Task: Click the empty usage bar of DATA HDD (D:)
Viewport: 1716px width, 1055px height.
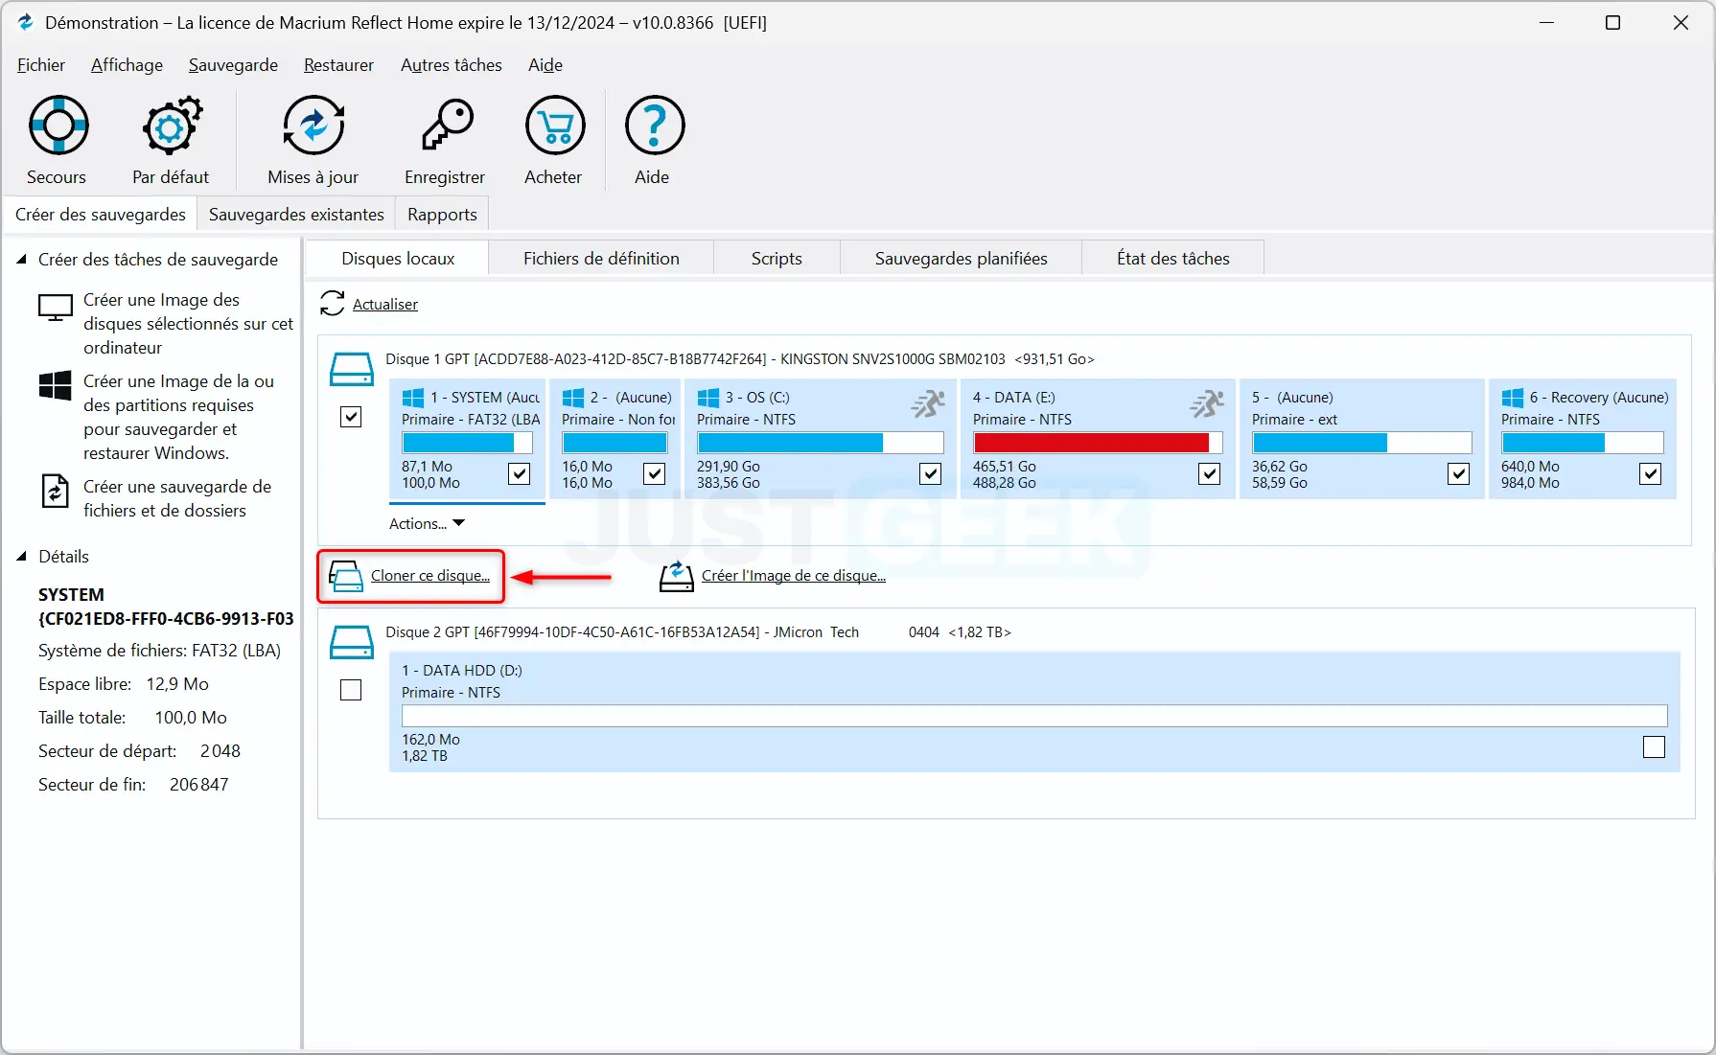Action: (1034, 716)
